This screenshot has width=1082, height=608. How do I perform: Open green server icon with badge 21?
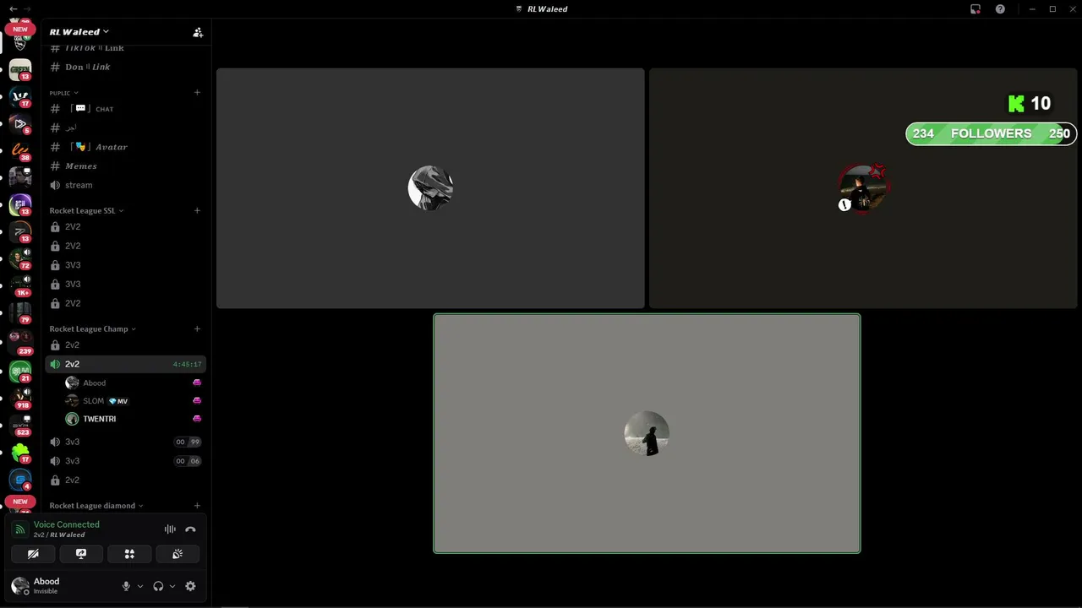(x=20, y=372)
